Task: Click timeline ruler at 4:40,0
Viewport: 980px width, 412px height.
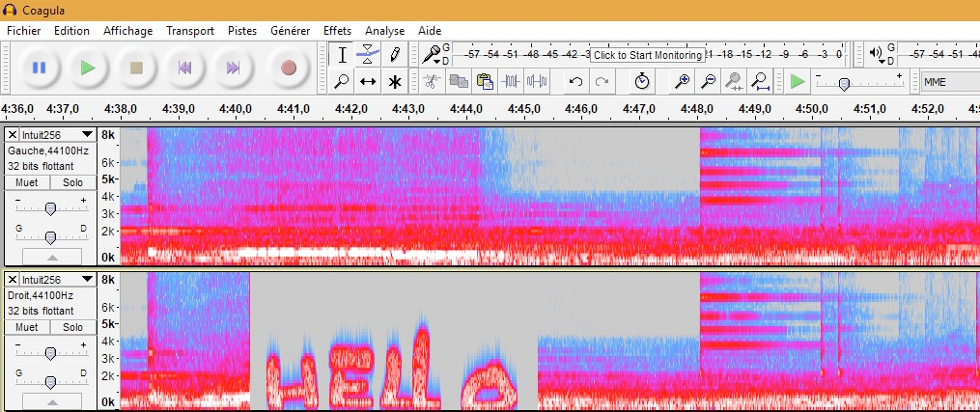Action: [x=236, y=109]
